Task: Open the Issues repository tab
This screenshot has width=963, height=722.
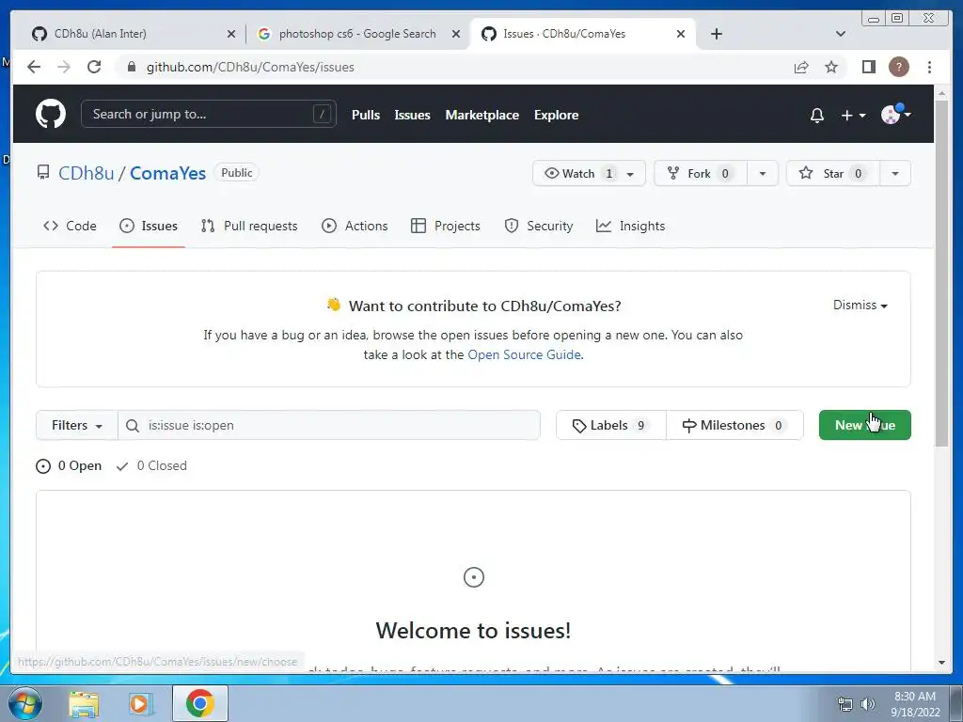Action: point(149,226)
